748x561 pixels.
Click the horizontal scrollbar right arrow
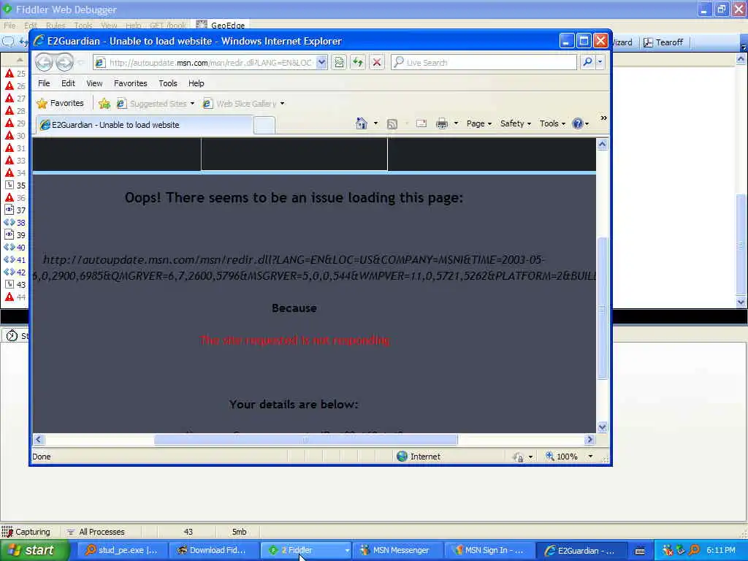(x=589, y=440)
